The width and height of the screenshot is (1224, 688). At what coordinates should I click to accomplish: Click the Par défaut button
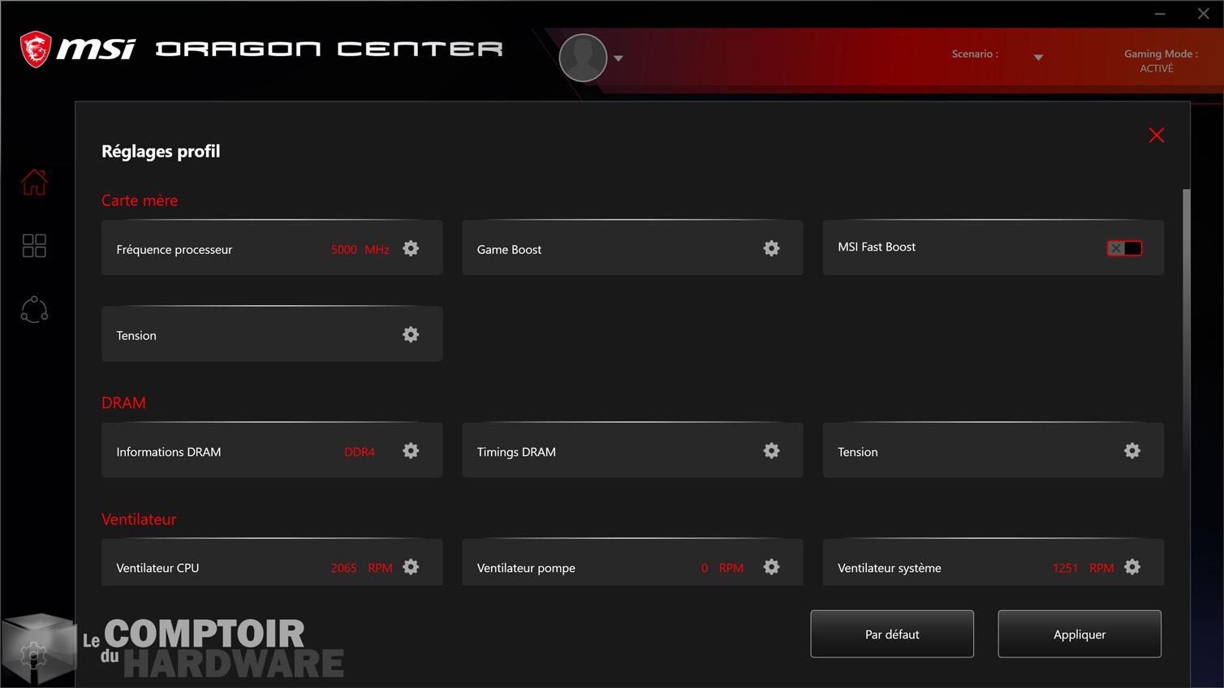point(892,634)
